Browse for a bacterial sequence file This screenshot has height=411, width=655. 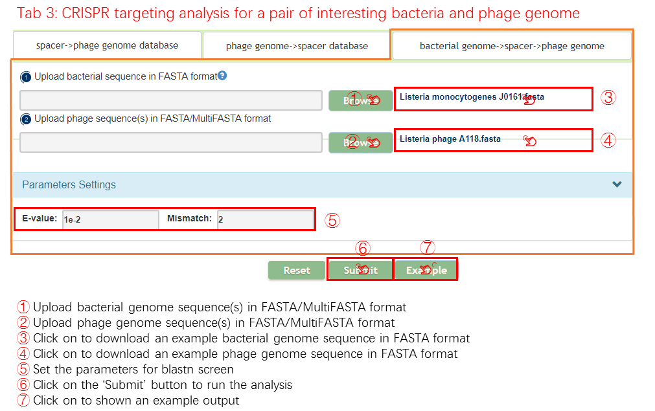pos(360,100)
